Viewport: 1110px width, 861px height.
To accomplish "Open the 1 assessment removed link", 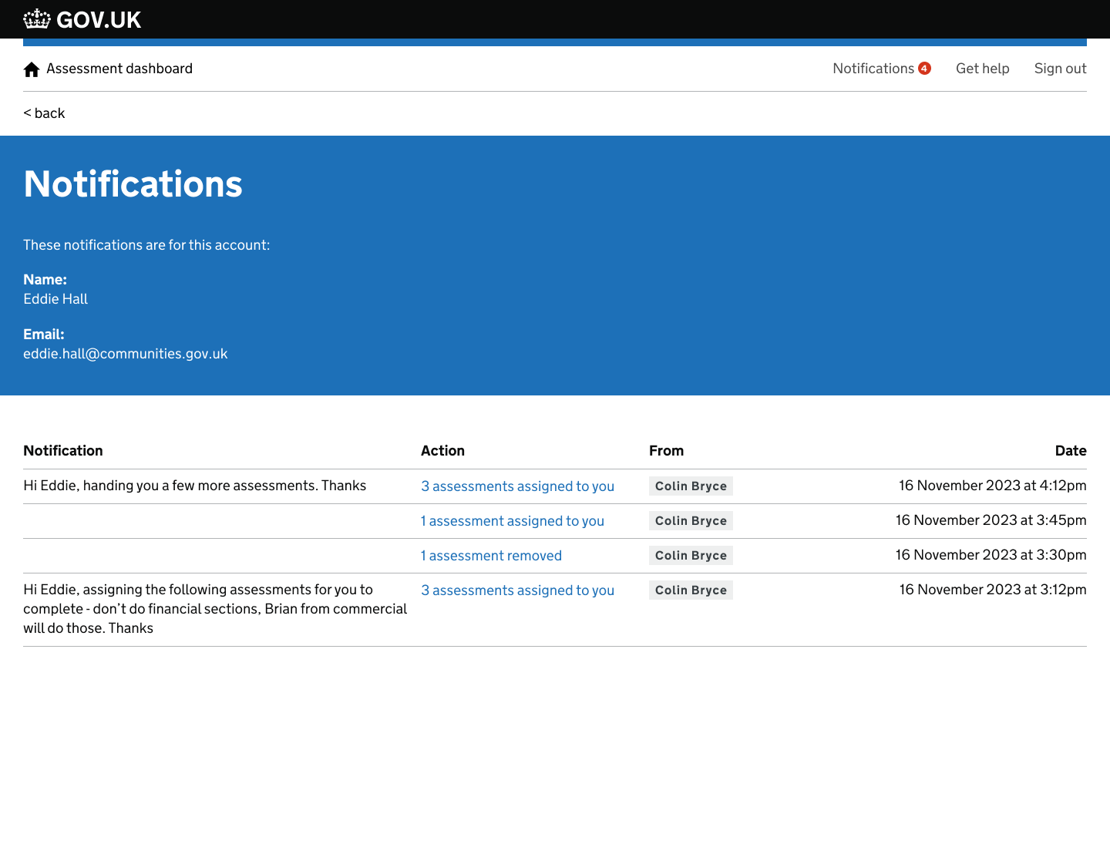I will click(491, 556).
